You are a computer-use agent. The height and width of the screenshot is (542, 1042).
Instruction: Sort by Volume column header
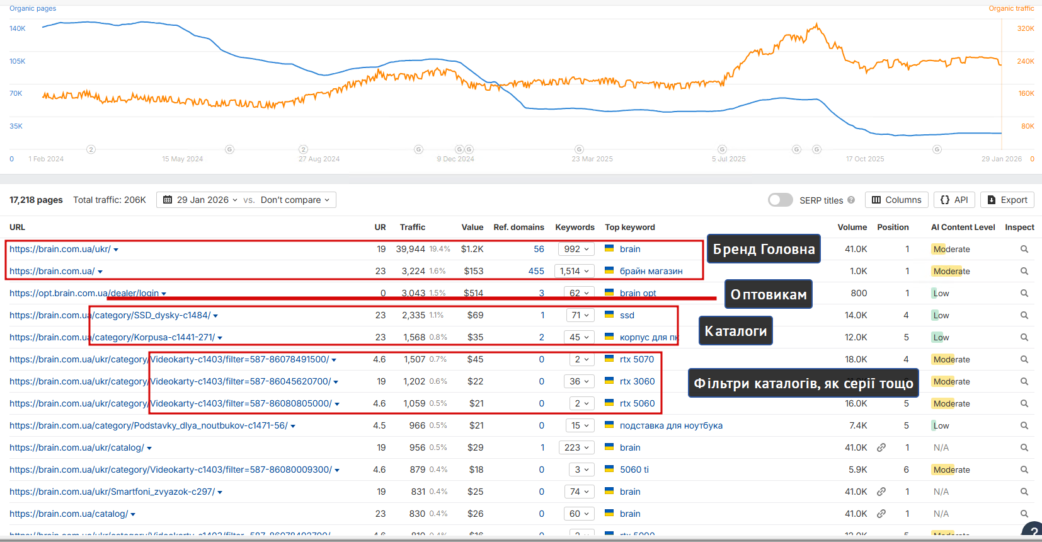click(x=852, y=227)
